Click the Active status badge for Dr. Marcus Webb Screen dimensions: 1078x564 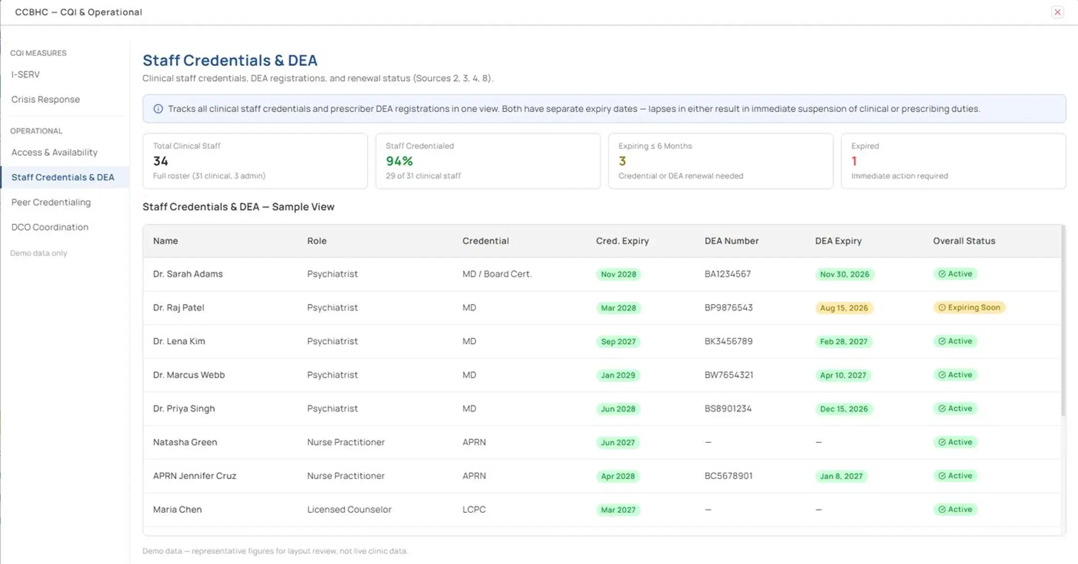[955, 375]
